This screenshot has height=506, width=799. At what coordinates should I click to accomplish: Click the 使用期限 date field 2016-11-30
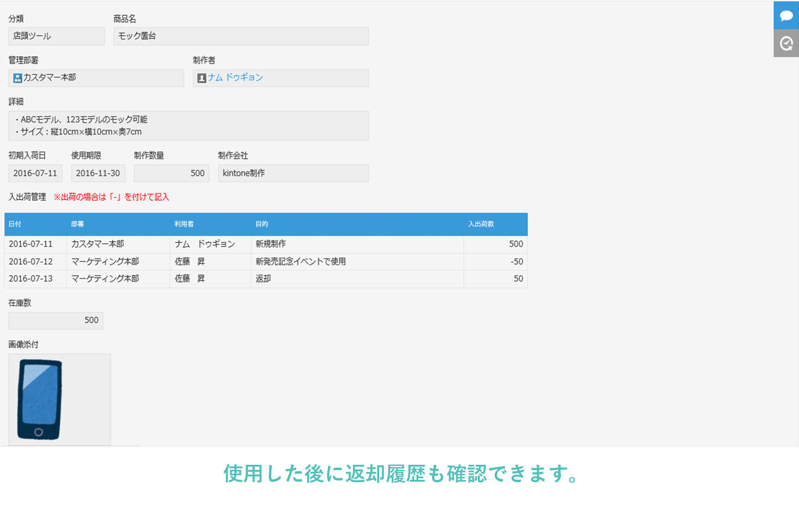98,174
